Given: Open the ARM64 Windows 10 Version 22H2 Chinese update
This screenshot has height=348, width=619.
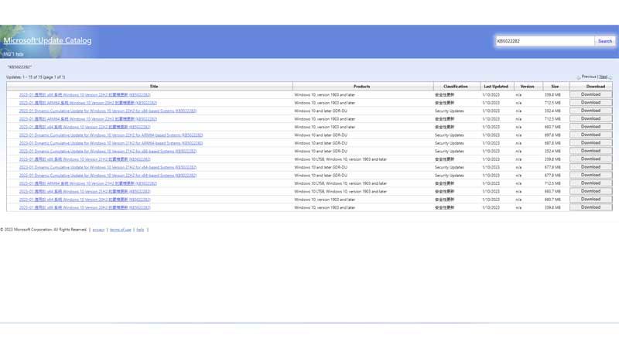Looking at the screenshot, I should pos(87,119).
